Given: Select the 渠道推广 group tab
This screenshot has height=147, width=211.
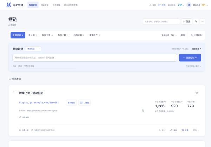Looking at the screenshot, I should click(x=95, y=35).
